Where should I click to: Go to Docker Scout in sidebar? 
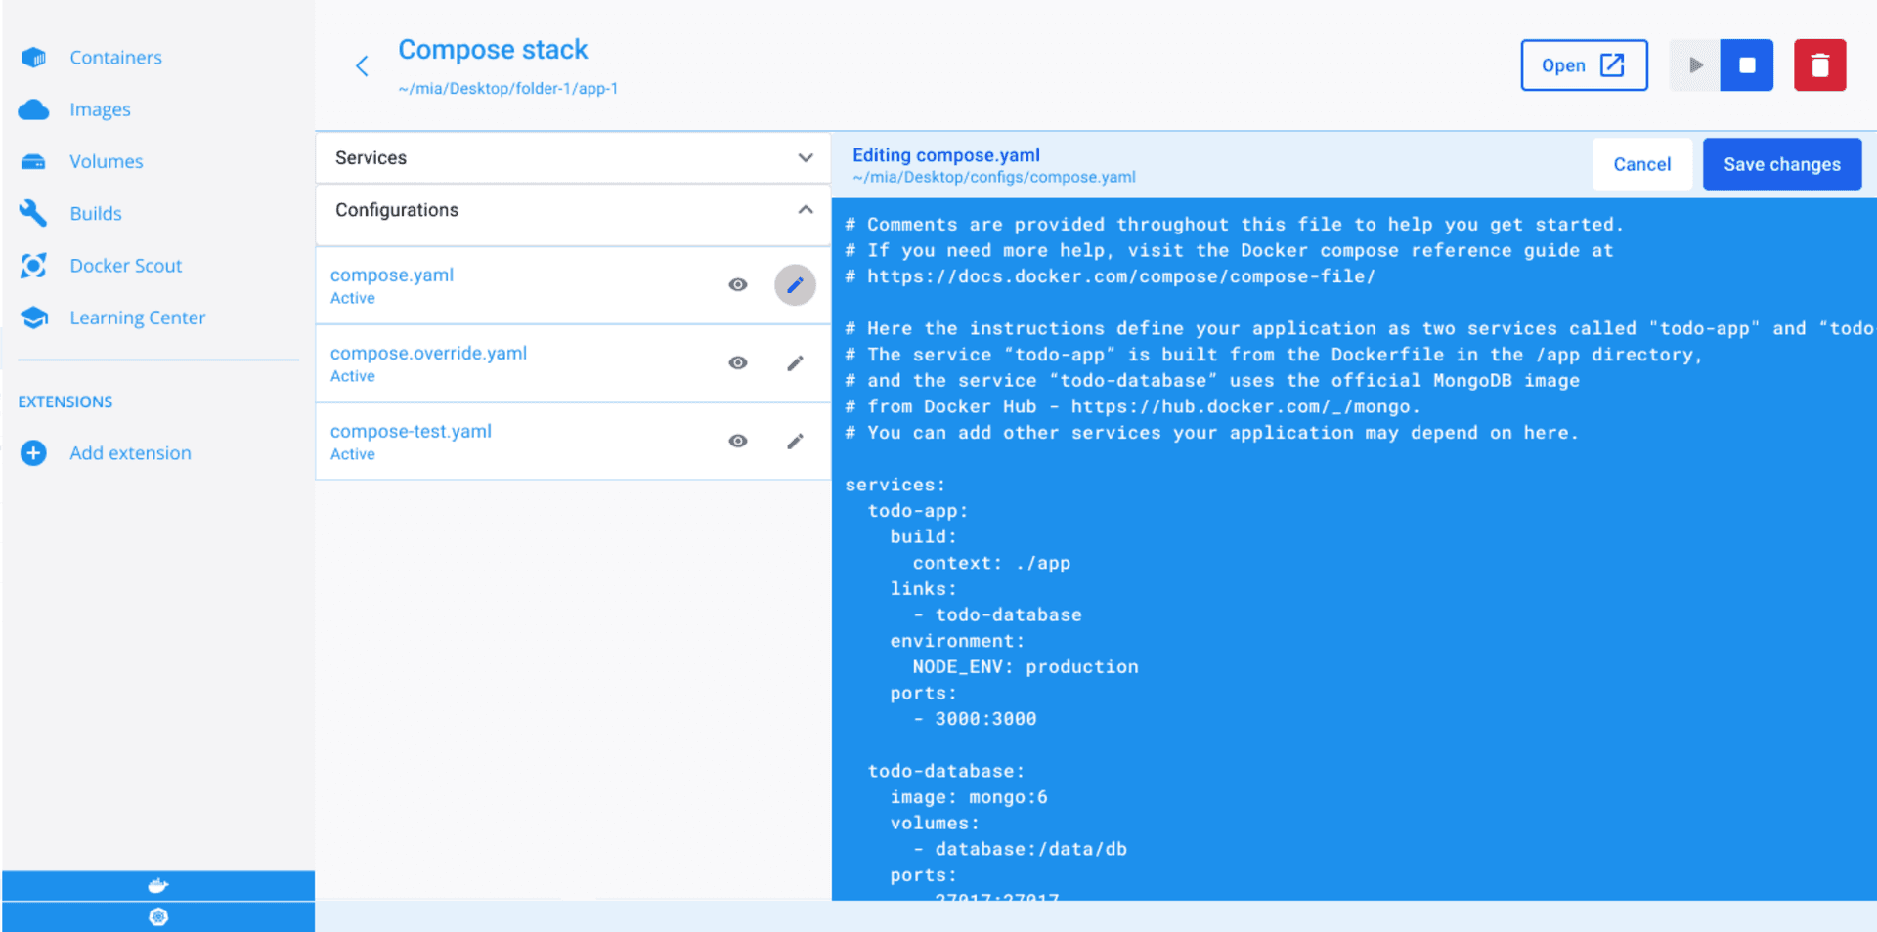click(x=125, y=266)
